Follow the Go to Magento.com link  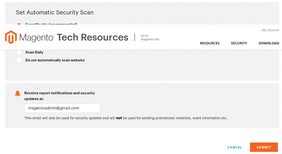[x=150, y=37]
